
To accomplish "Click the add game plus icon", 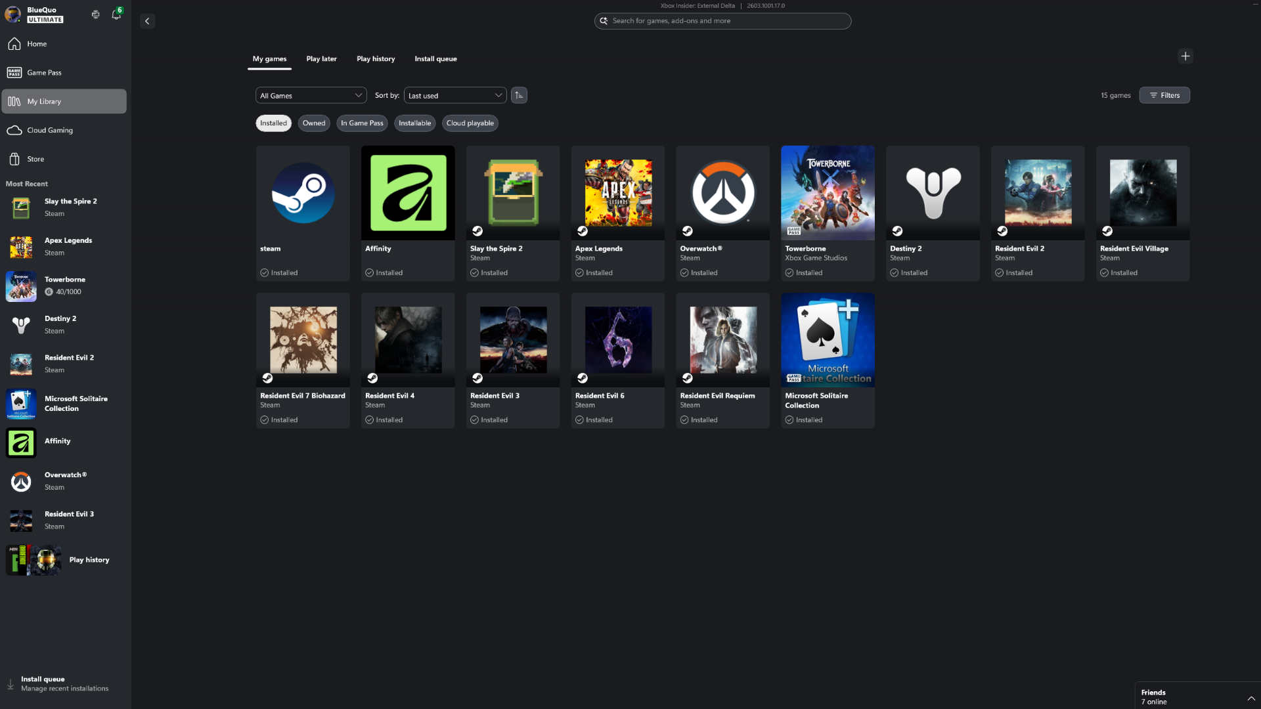I will 1185,56.
